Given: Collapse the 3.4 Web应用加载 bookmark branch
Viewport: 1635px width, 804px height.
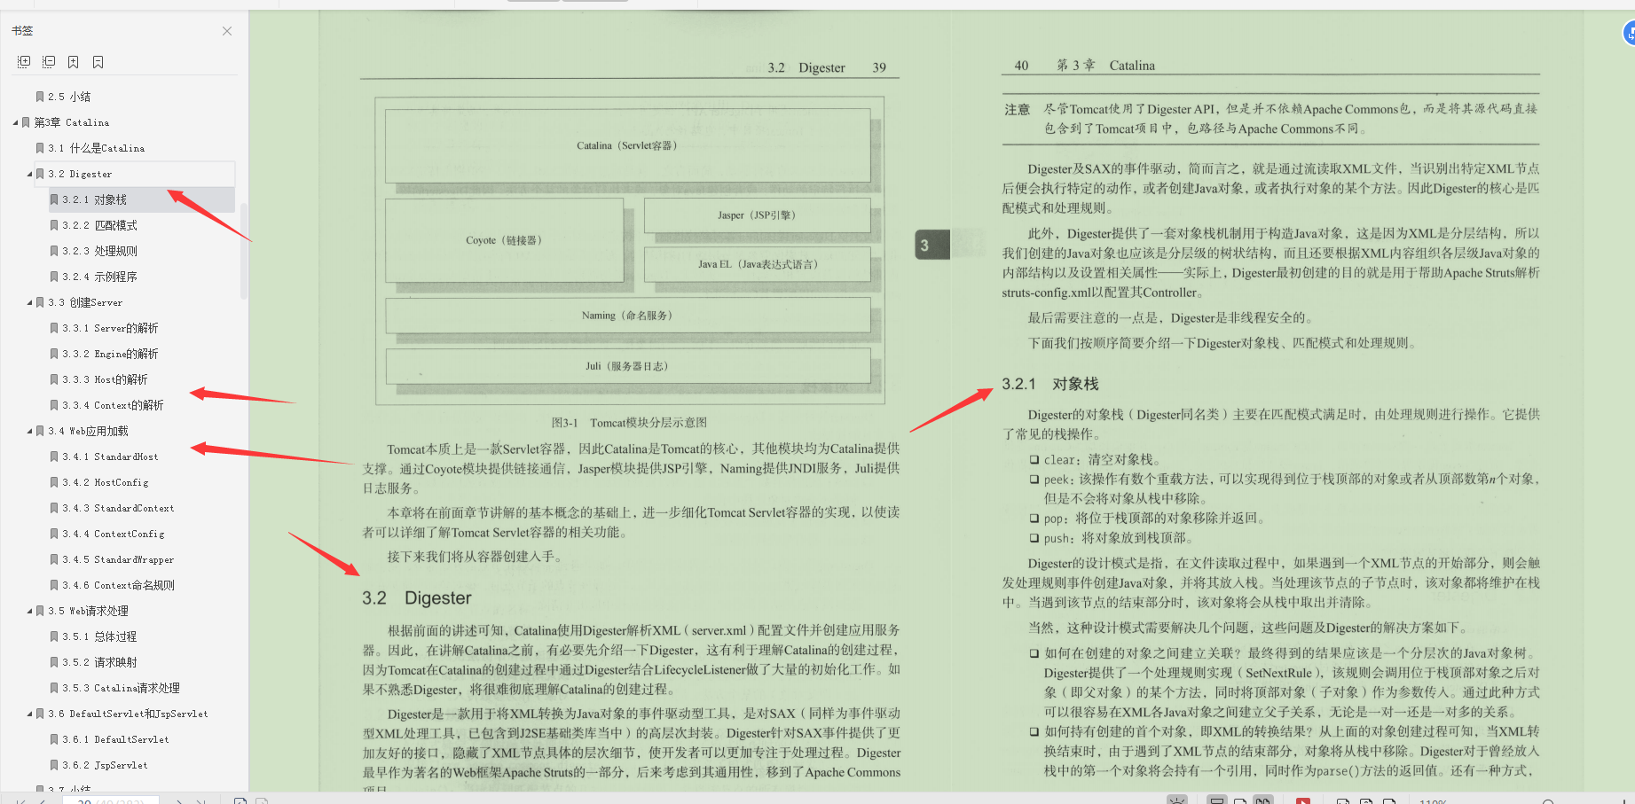Looking at the screenshot, I should (29, 431).
